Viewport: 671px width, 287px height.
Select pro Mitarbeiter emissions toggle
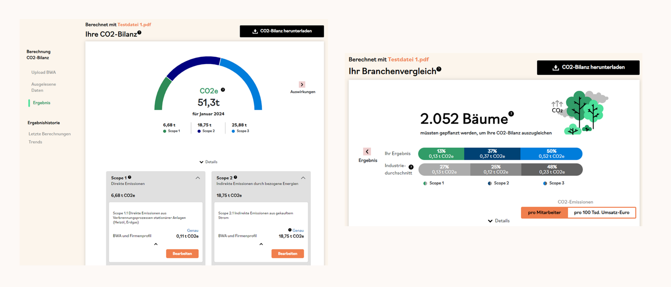(544, 213)
